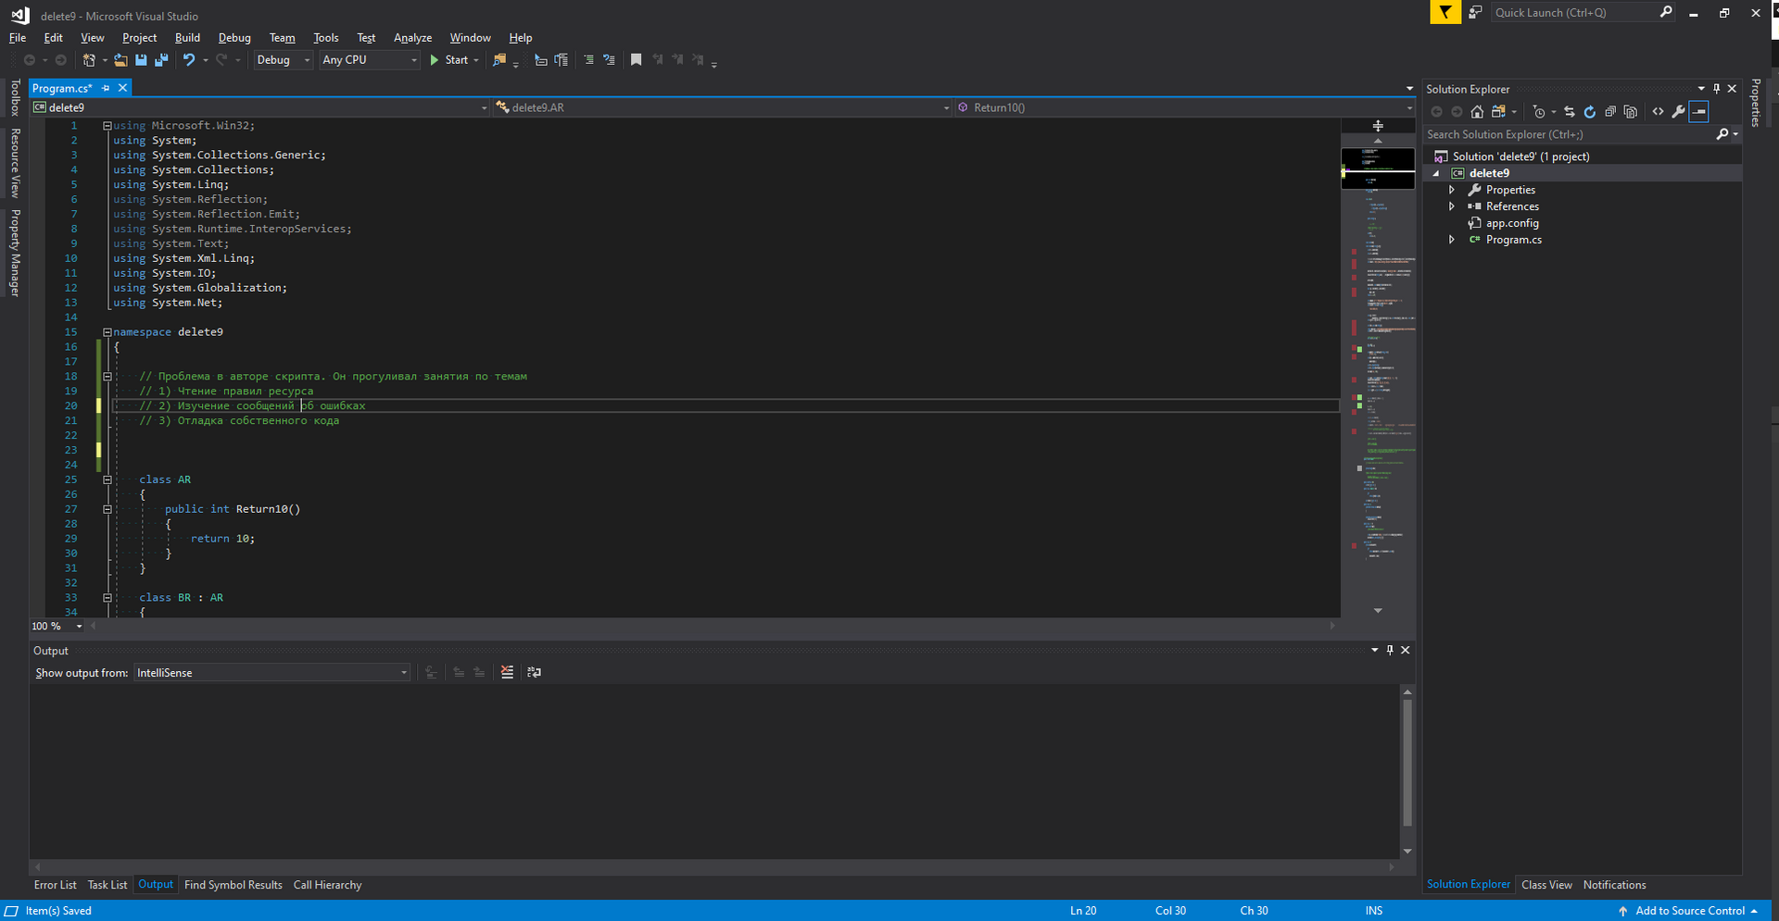Undo the last edit
Image resolution: width=1779 pixels, height=921 pixels.
pyautogui.click(x=189, y=60)
